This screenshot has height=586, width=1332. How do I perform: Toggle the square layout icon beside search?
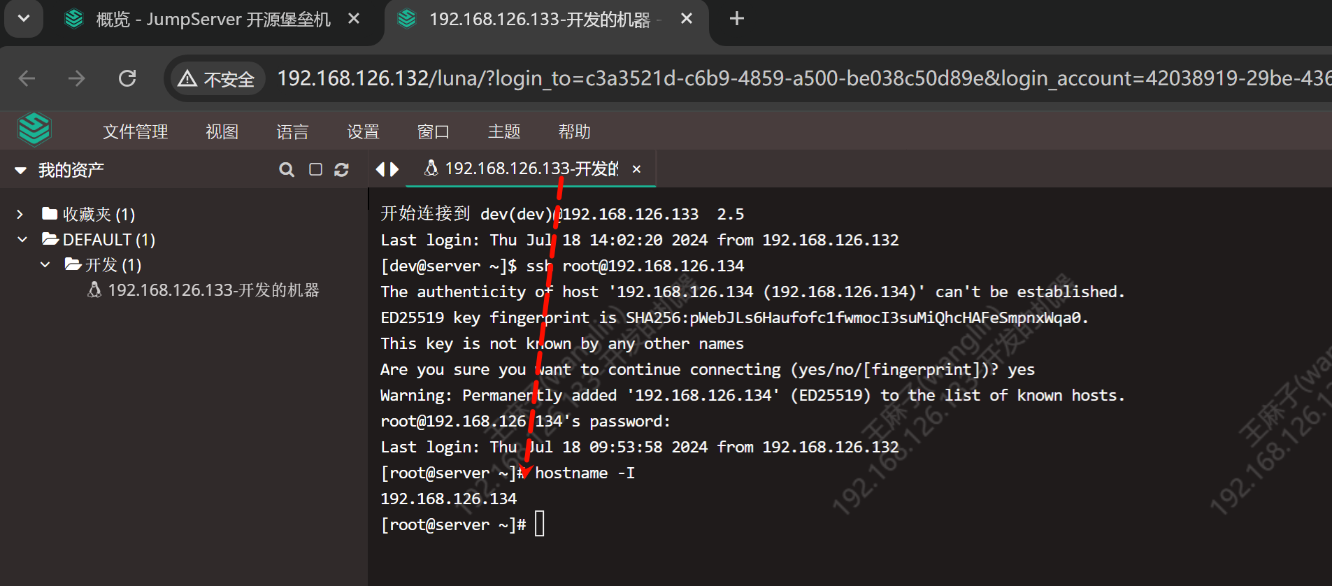click(315, 169)
